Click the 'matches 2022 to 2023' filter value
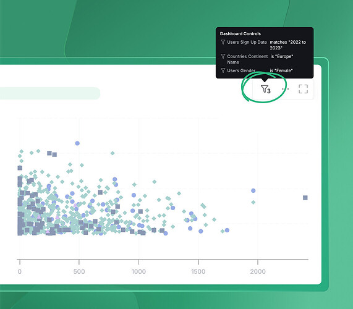Image resolution: width=353 pixels, height=309 pixels. click(x=287, y=45)
